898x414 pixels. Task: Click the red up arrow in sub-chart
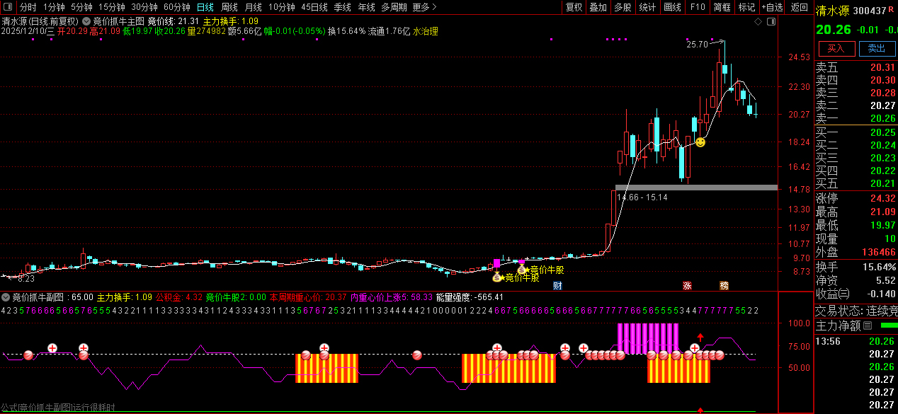[700, 337]
